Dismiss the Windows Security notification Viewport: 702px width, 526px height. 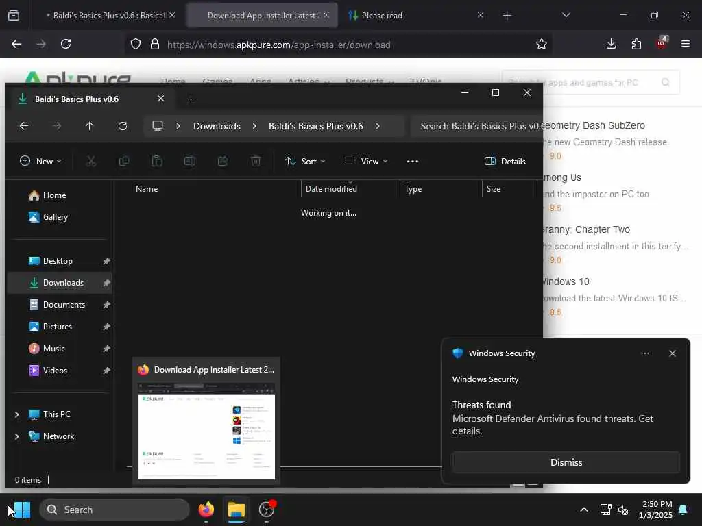tap(566, 462)
